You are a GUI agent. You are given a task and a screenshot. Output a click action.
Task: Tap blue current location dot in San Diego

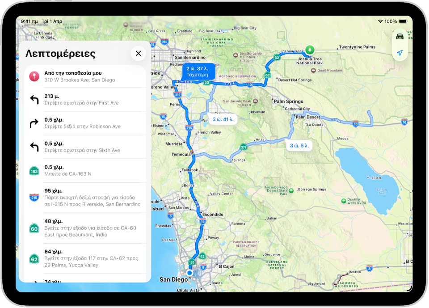[x=189, y=273]
